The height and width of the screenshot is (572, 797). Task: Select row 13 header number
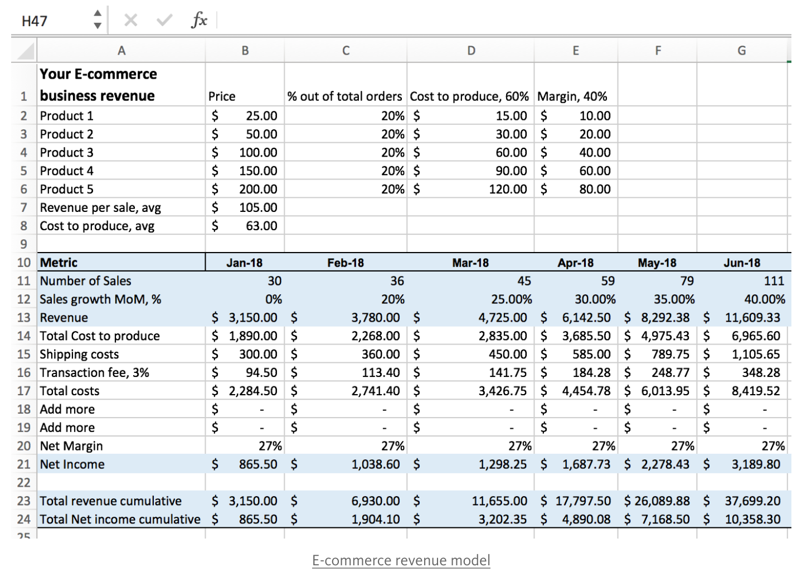pos(24,318)
